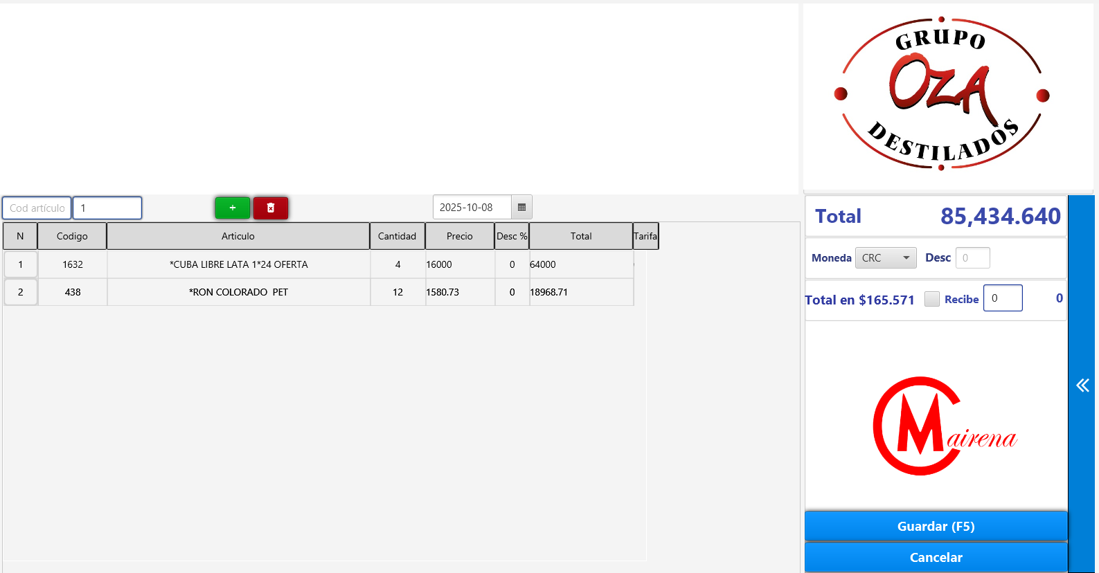Viewport: 1099px width, 573px height.
Task: Click the Recibe amount input box
Action: (1002, 298)
